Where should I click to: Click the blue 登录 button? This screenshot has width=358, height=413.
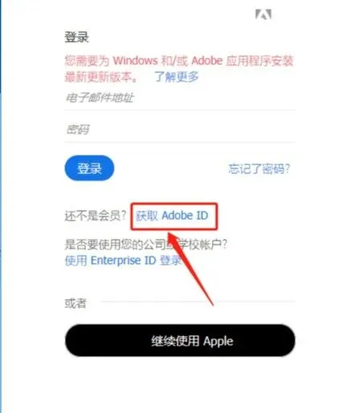[x=89, y=168]
